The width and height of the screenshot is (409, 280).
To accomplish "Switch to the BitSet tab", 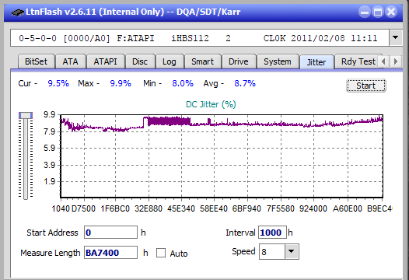I will click(x=36, y=61).
